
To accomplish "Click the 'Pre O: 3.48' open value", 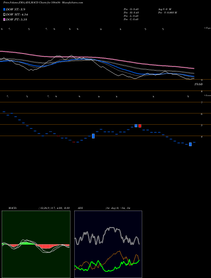I will point(131,9).
